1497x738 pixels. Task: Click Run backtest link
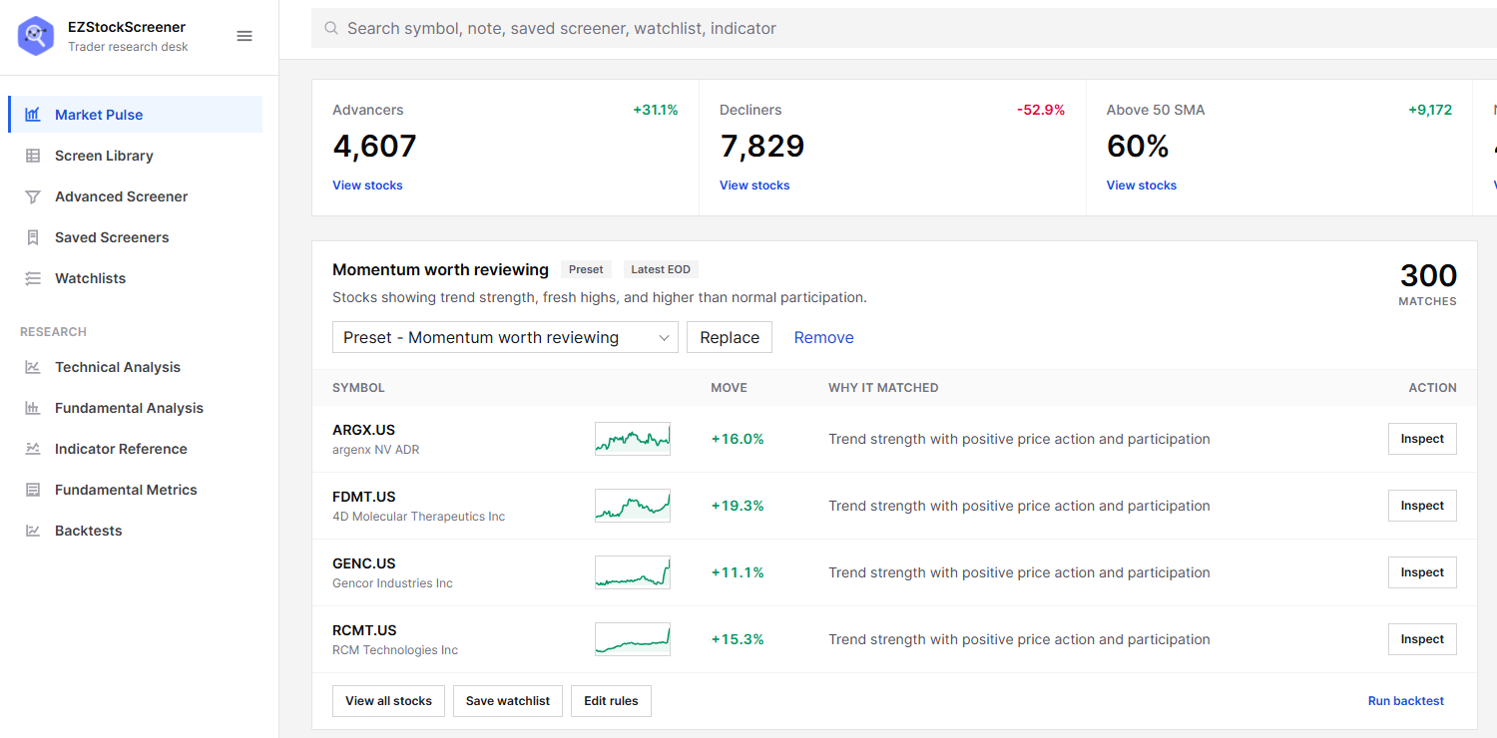[1406, 701]
